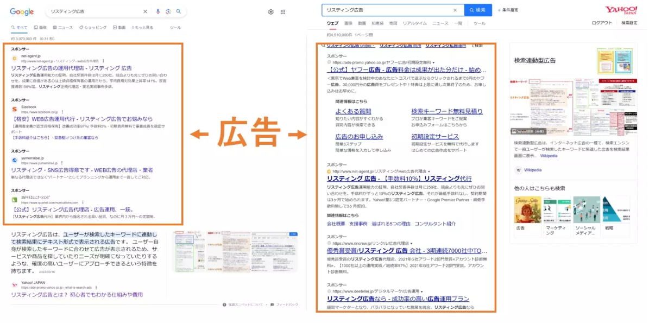Click the yumemirise.jp favicon
Image resolution: width=649 pixels, height=324 pixels.
click(x=15, y=160)
